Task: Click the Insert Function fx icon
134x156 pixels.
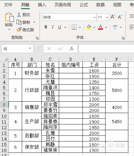Action: pyautogui.click(x=72, y=49)
